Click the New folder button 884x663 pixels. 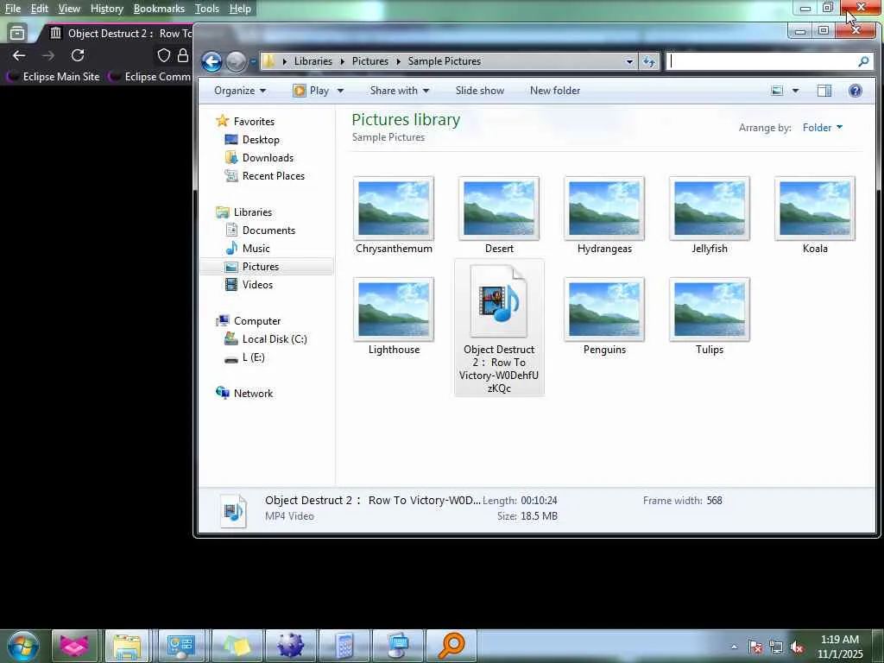[x=554, y=91]
